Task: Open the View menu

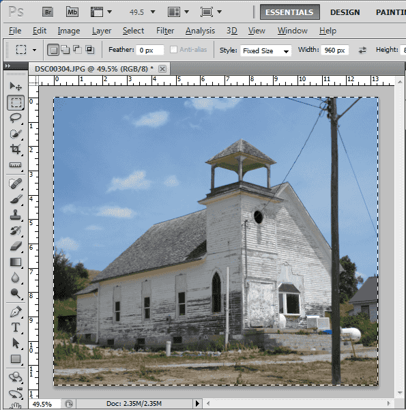Action: [257, 31]
